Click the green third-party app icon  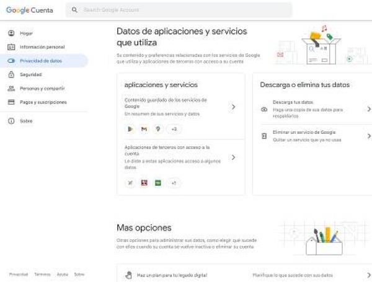pyautogui.click(x=158, y=183)
